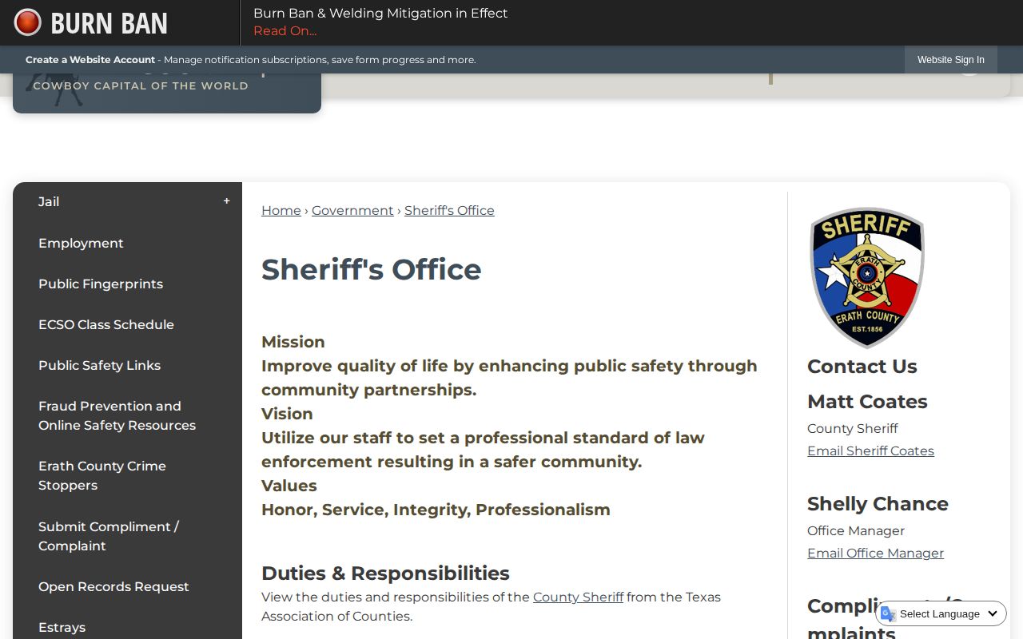Screen dimensions: 1023x639
Task: Click the Burn Ban & Welding Mitigation headline
Action: (380, 13)
